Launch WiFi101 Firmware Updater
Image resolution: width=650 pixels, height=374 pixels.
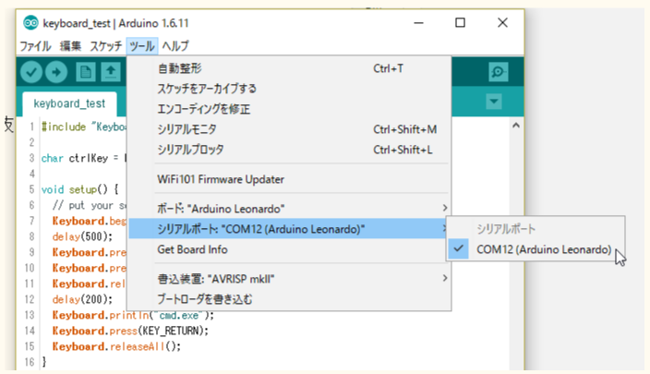click(289, 179)
